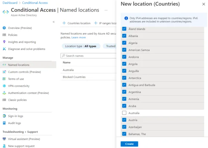Image resolution: width=208 pixels, height=148 pixels.
Task: Click the Policies list icon
Action: tap(4, 35)
